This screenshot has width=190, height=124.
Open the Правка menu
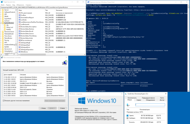pos(8,5)
